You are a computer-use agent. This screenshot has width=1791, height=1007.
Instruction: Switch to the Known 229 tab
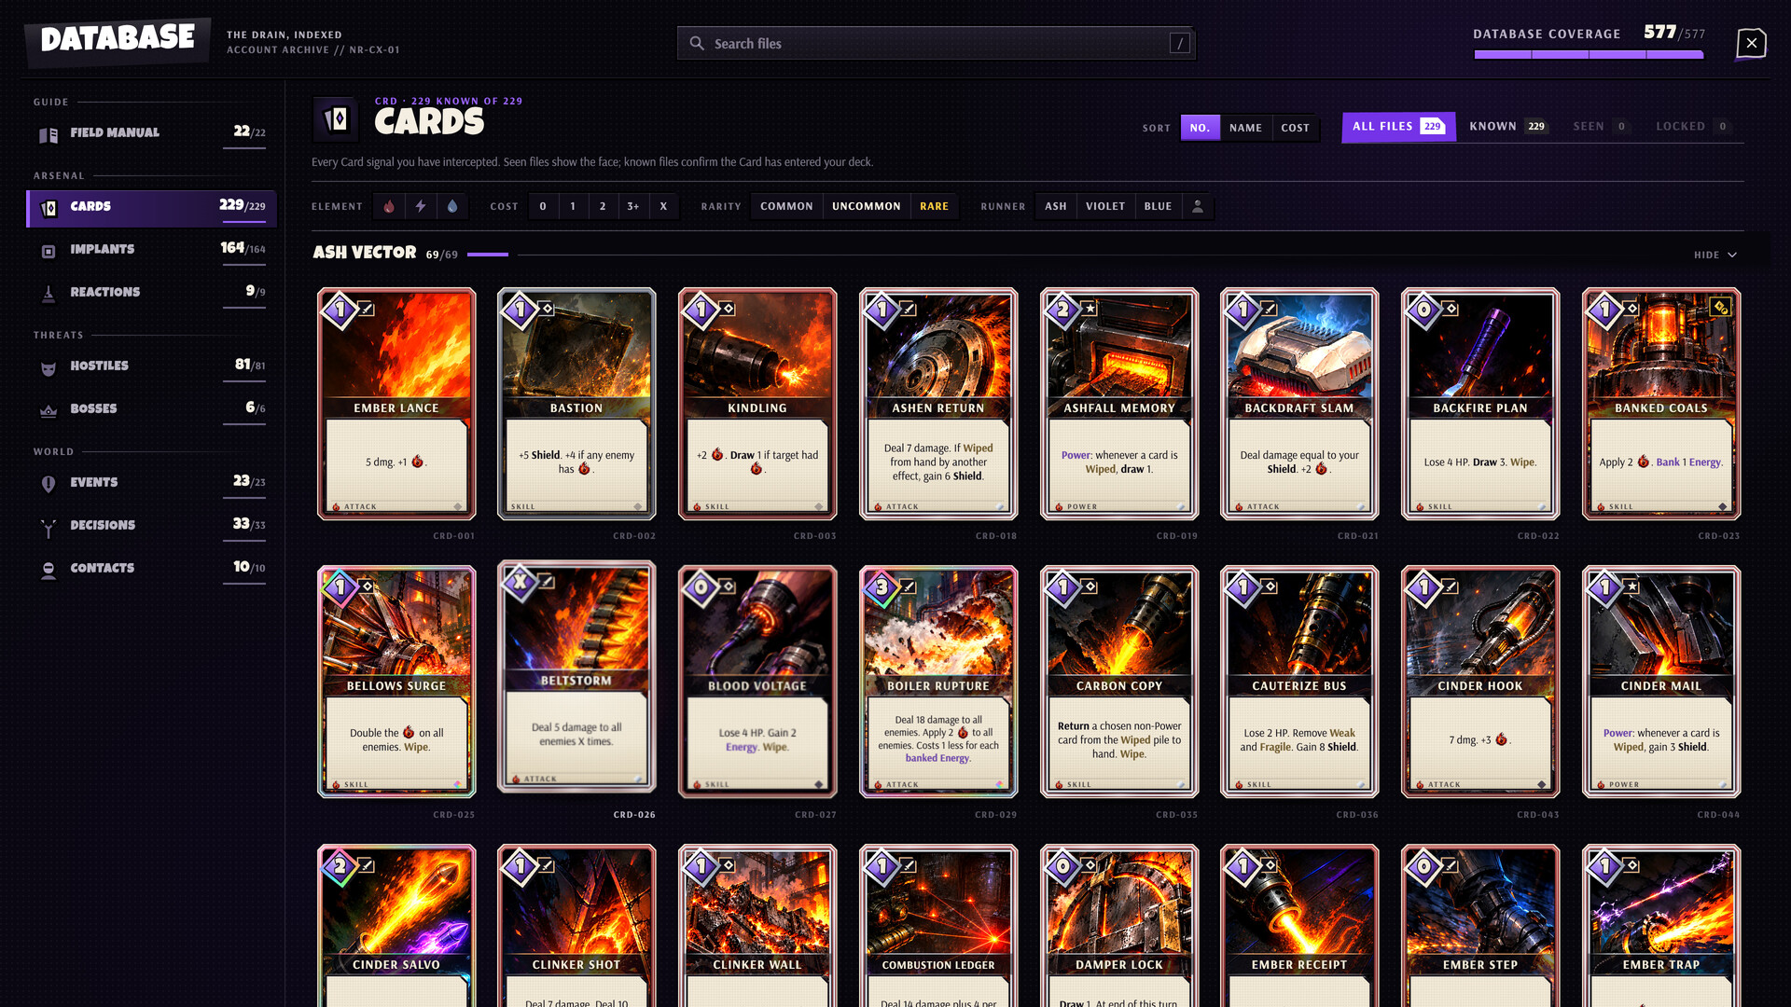(1508, 126)
